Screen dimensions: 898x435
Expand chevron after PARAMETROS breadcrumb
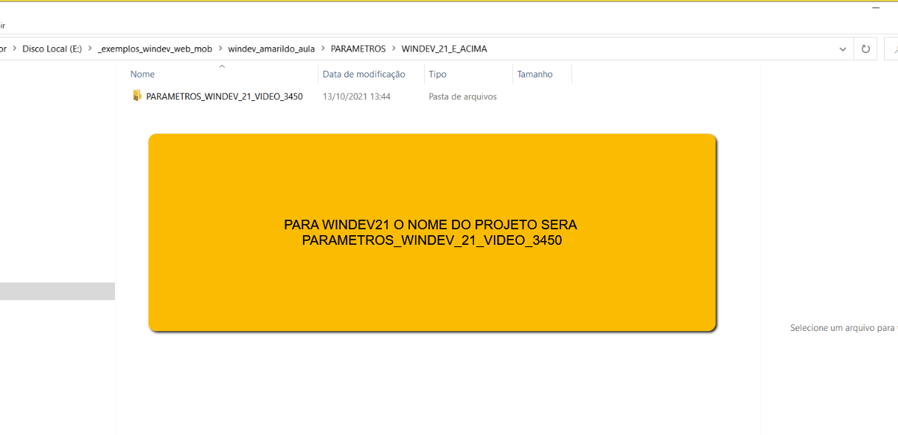coord(394,49)
